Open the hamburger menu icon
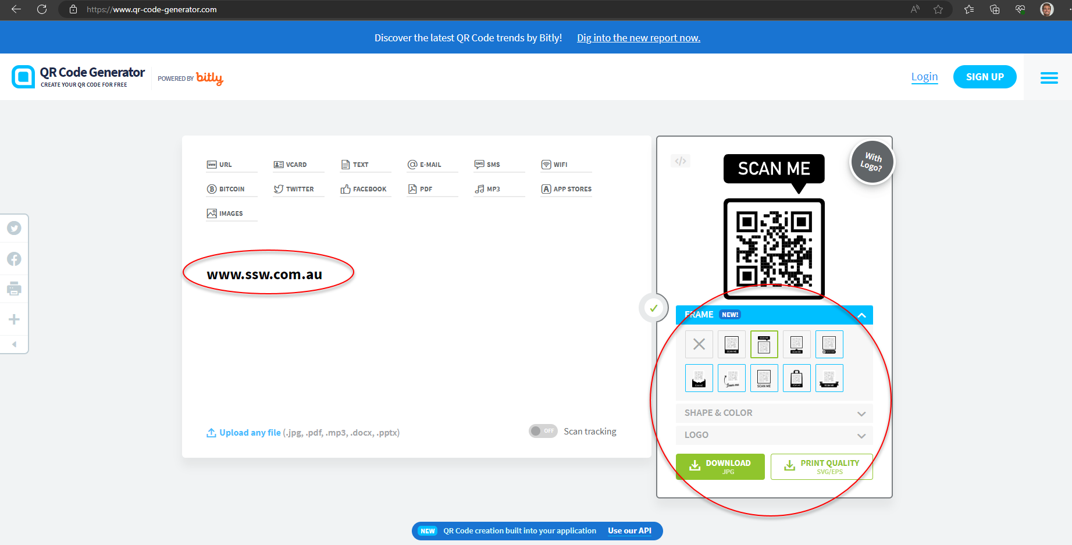The height and width of the screenshot is (545, 1072). 1049,77
